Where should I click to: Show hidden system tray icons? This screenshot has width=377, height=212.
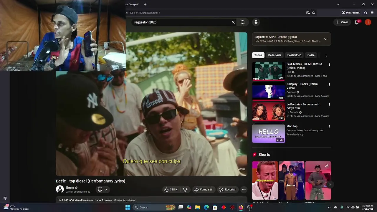(329, 207)
